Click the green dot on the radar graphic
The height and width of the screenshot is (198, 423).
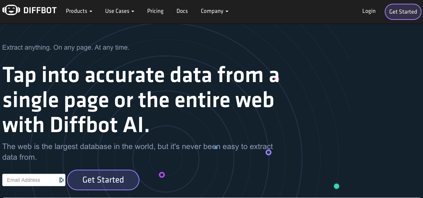336,186
